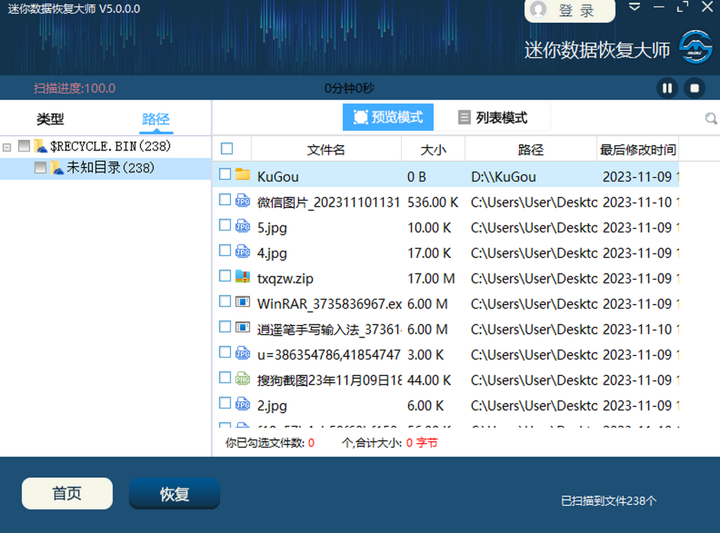Image resolution: width=720 pixels, height=533 pixels.
Task: Click the PNG icon of 搜狗截图 file
Action: [242, 378]
